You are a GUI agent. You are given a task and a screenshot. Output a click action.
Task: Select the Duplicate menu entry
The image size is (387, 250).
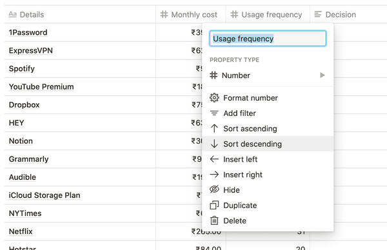point(268,205)
